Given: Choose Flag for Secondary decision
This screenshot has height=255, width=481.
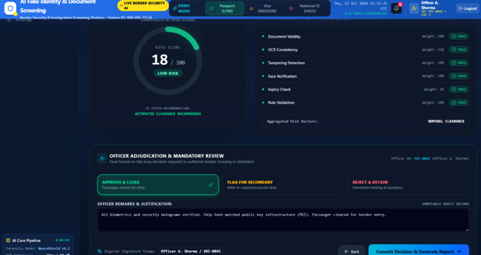Looking at the screenshot, I should (283, 185).
